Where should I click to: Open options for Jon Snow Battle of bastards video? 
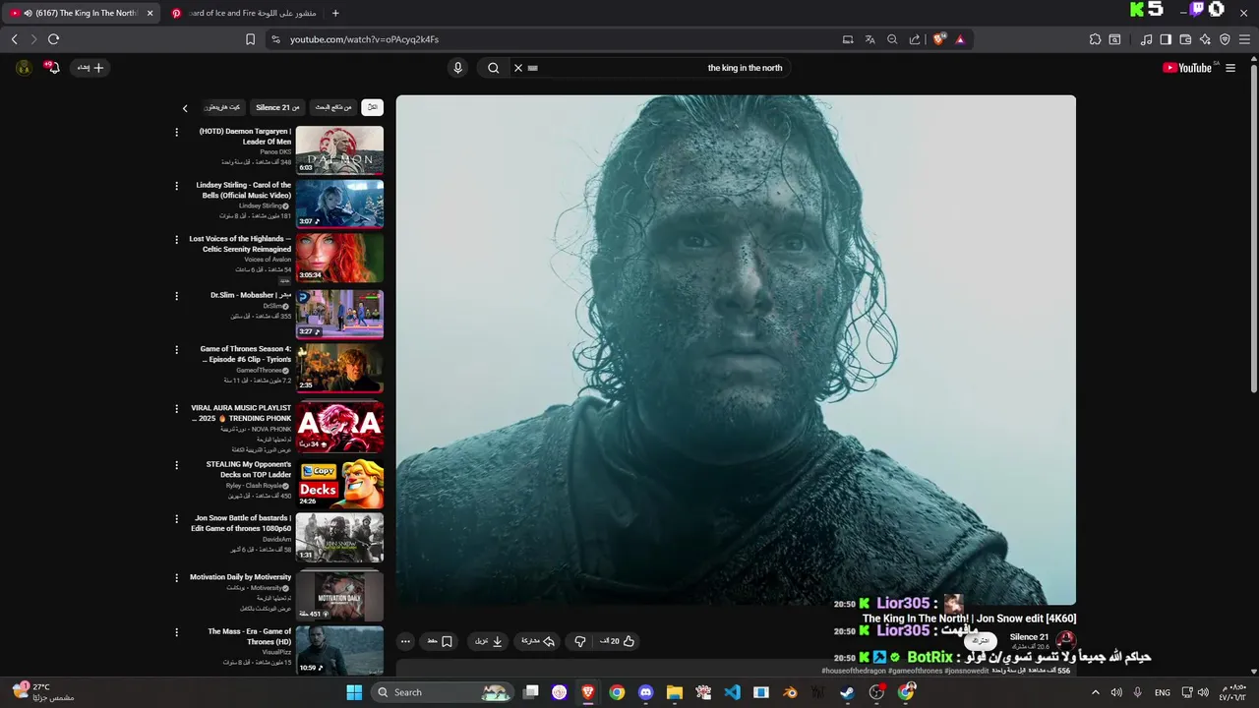pyautogui.click(x=177, y=519)
